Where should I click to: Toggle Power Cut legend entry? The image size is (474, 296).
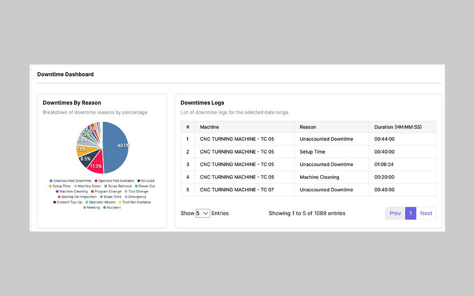145,186
